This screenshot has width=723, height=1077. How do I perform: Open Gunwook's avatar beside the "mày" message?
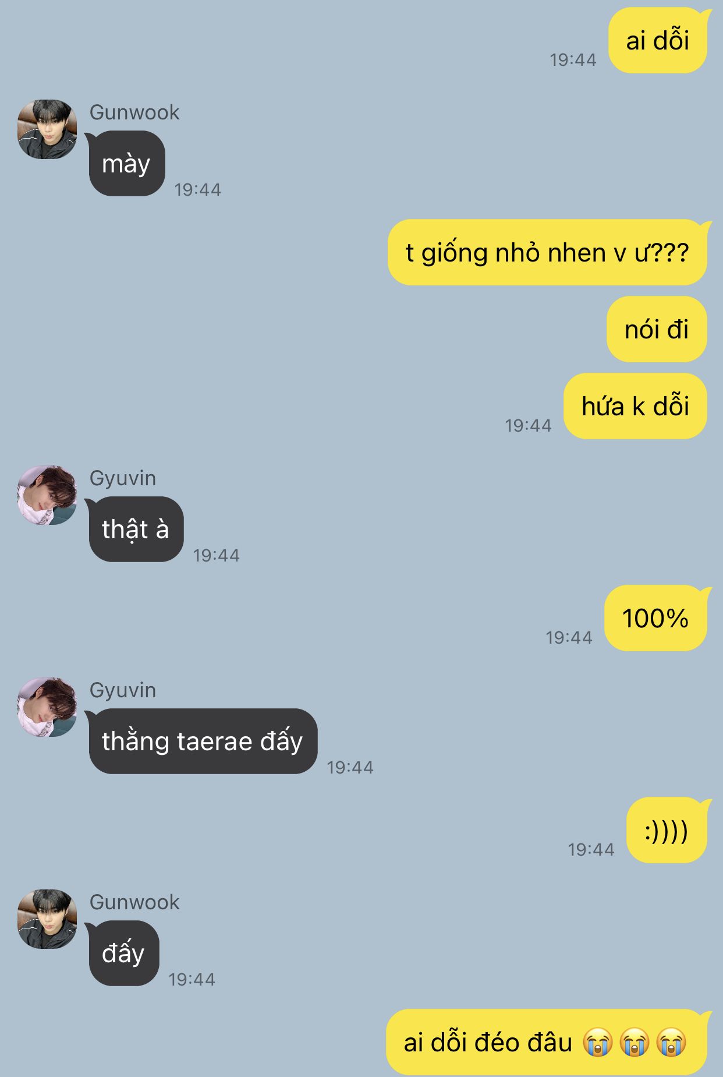tap(47, 129)
